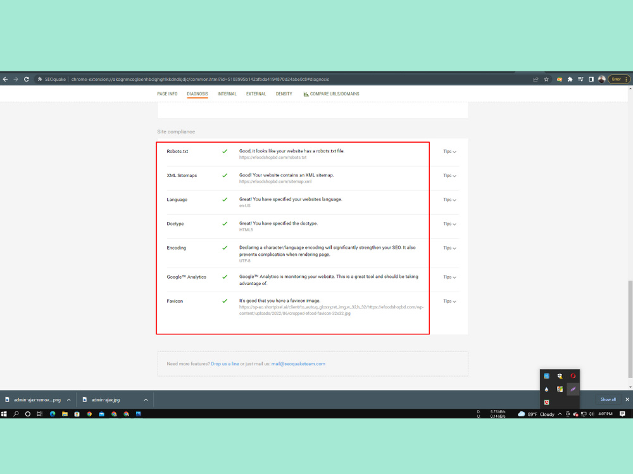Toggle the browser side panel icon

click(x=591, y=80)
